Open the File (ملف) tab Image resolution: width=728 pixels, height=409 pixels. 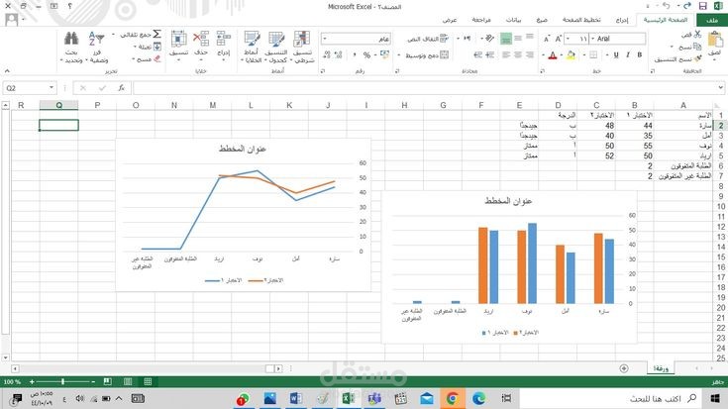(712, 20)
